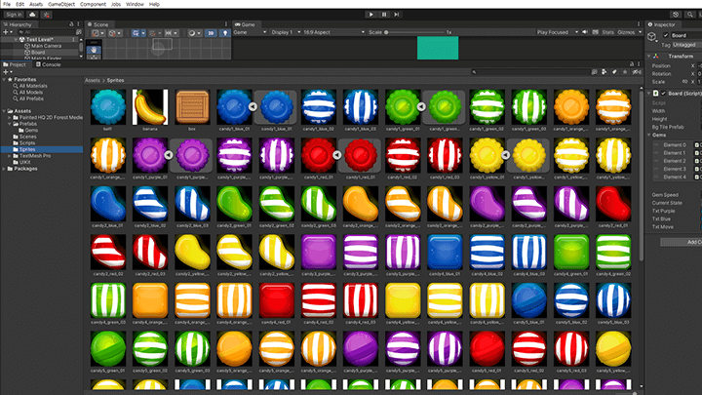Select All Materials under Favorites
Viewport: 702px width, 395px height.
point(33,86)
